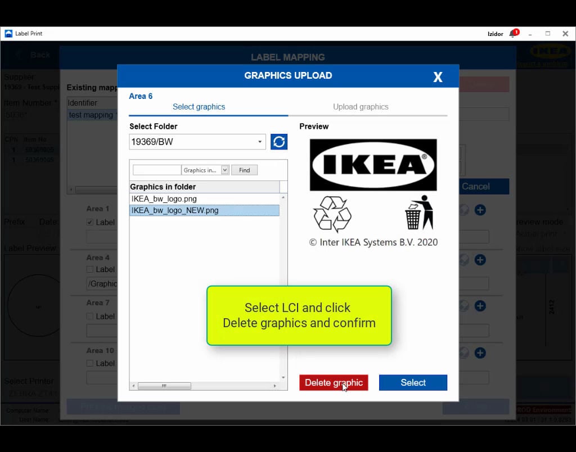Click the plus icon for Area 7
This screenshot has height=452, width=576.
pos(480,305)
